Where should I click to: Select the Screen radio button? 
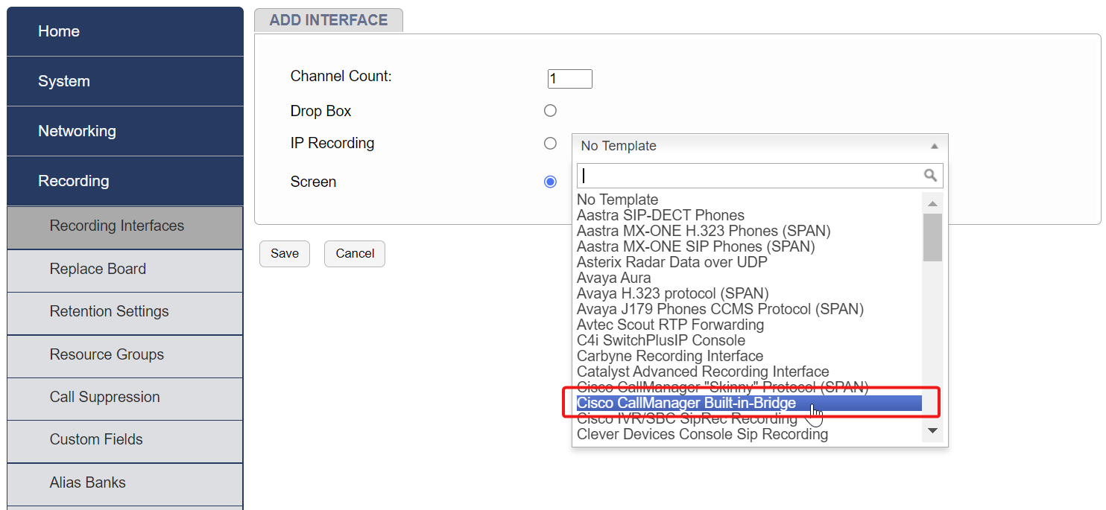pyautogui.click(x=550, y=181)
